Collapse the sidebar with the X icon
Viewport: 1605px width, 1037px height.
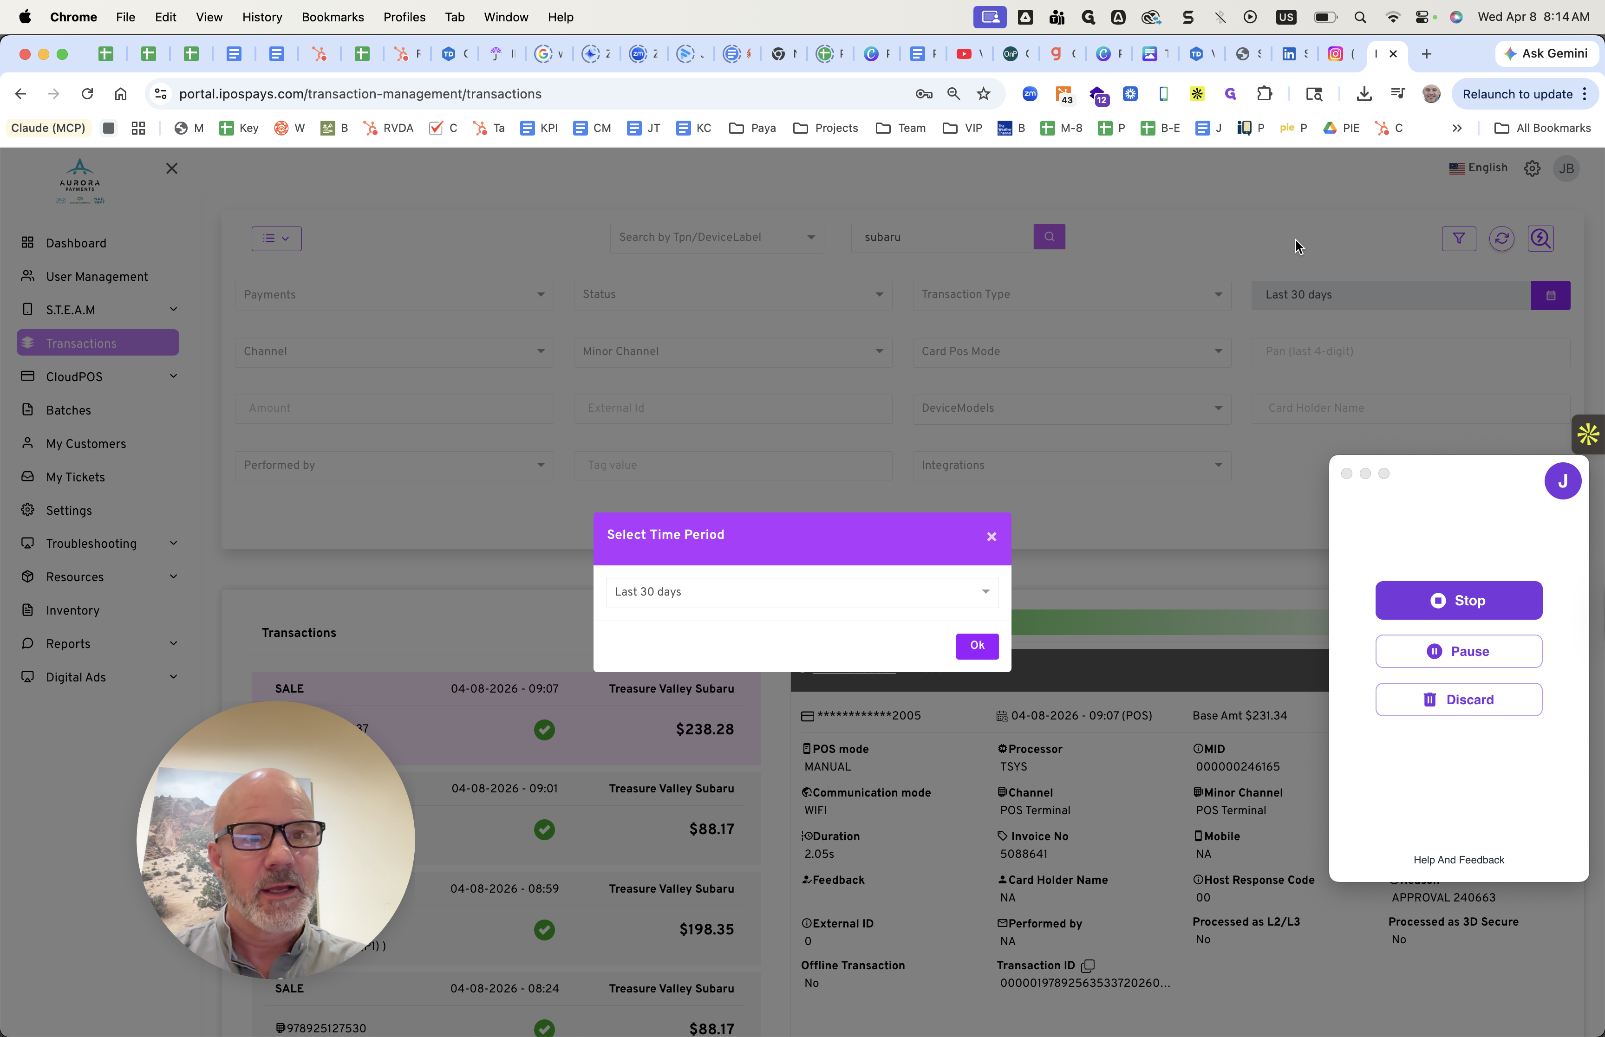pyautogui.click(x=172, y=169)
